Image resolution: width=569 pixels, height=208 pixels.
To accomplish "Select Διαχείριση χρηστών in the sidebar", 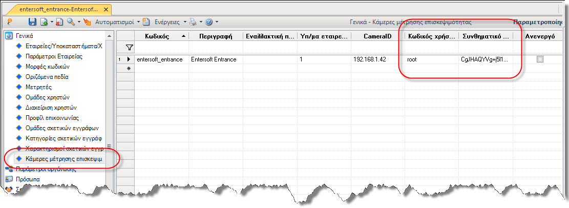I will [x=51, y=108].
